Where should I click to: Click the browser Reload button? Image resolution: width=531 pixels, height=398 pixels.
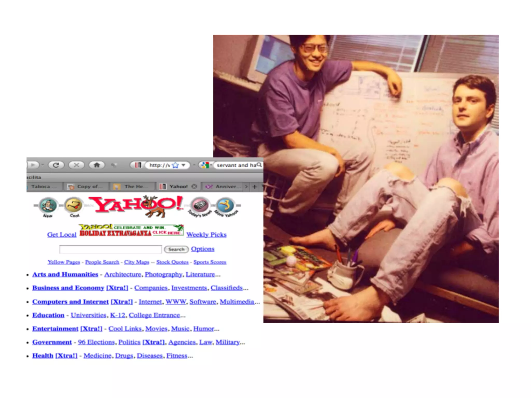point(56,165)
